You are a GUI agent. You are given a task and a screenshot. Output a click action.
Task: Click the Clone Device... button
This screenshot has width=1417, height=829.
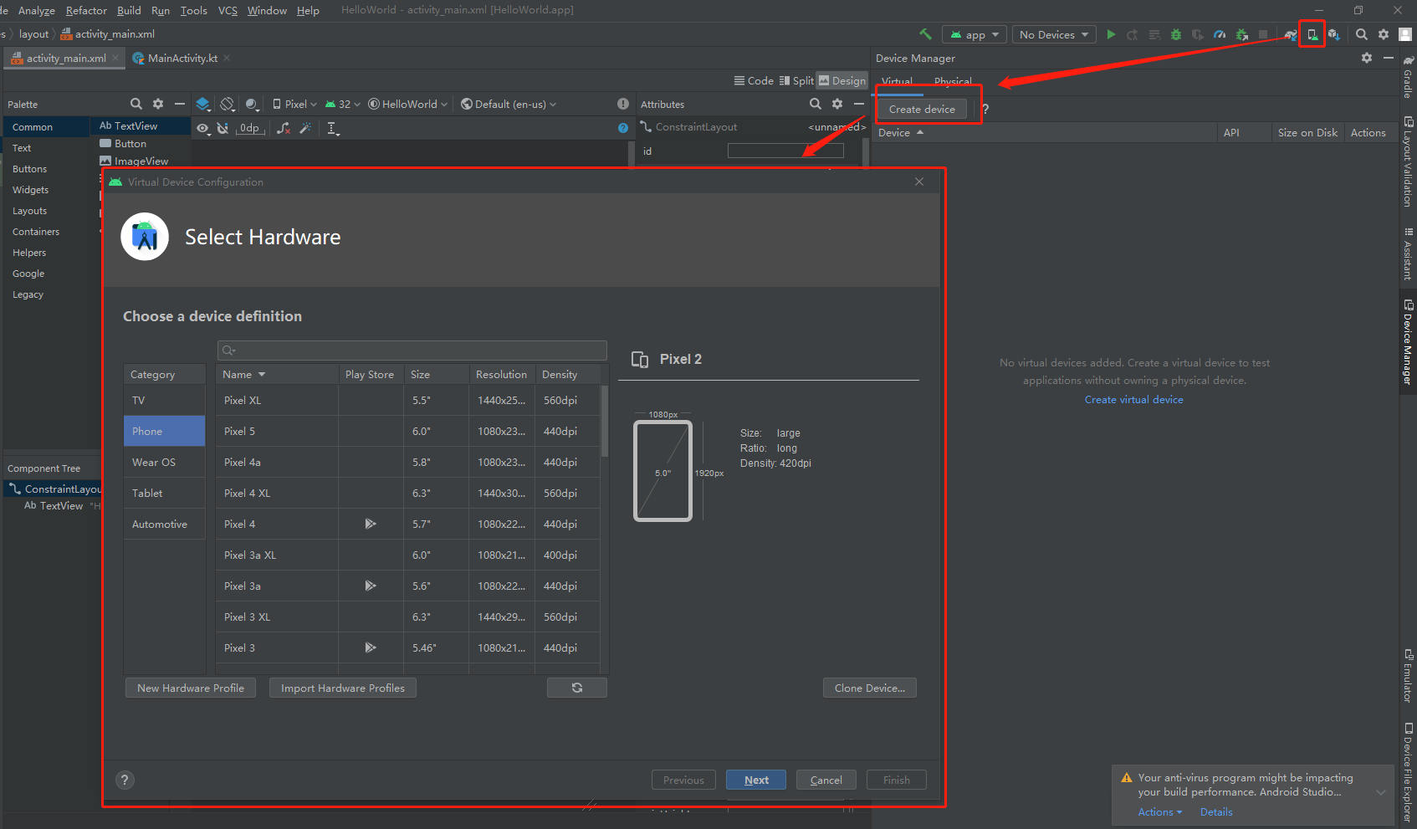click(870, 688)
